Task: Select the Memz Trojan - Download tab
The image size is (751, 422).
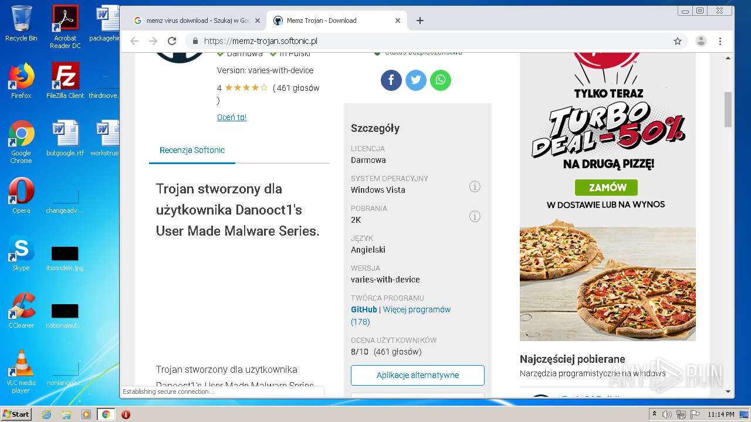Action: pos(337,21)
